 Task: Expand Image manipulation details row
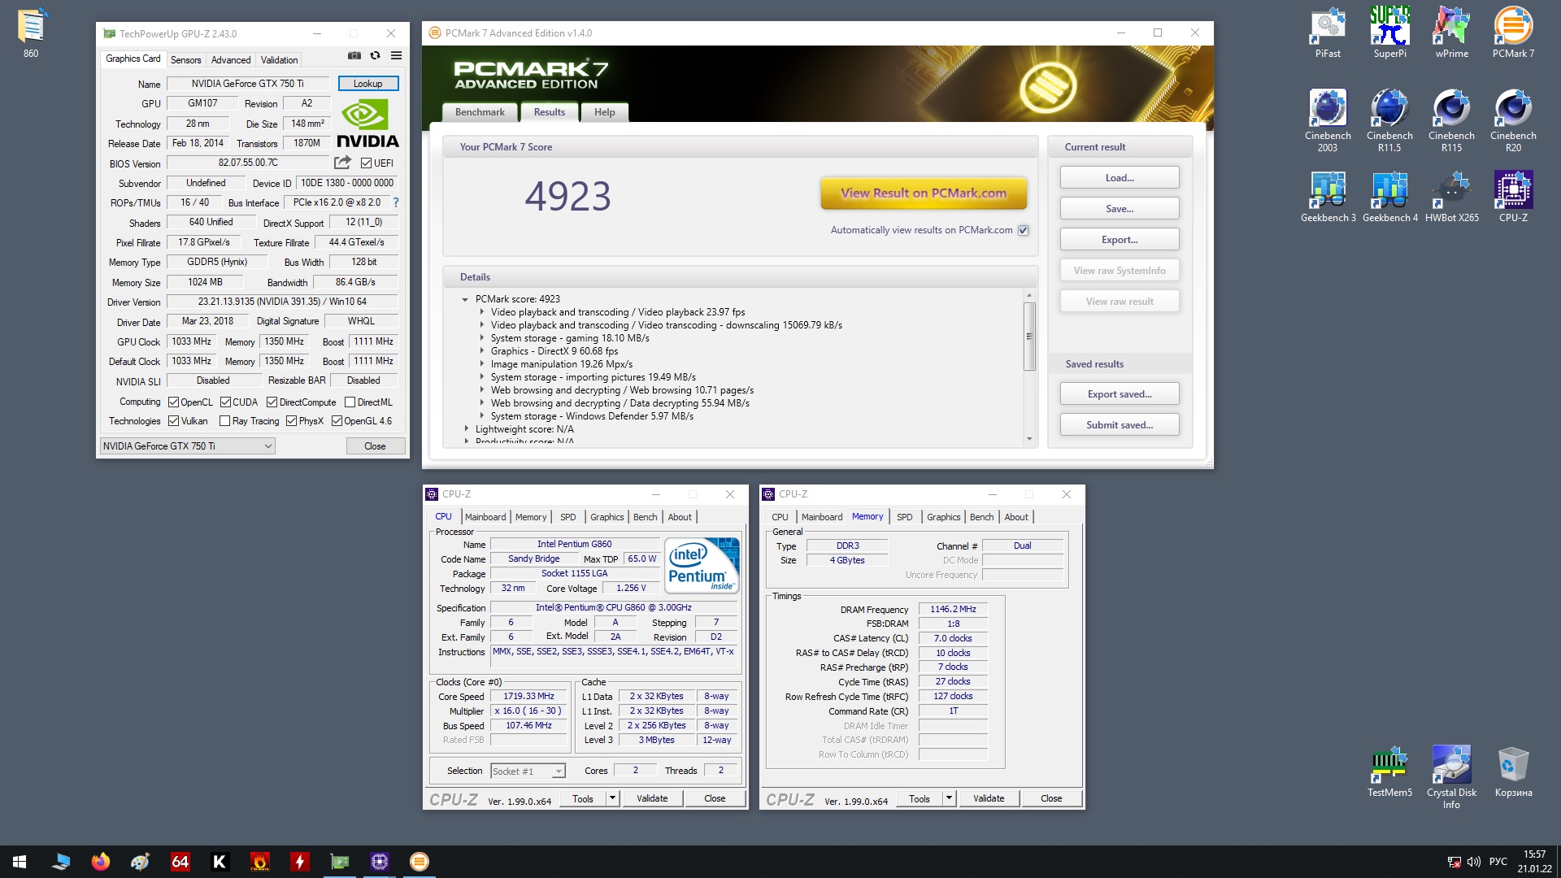point(481,364)
